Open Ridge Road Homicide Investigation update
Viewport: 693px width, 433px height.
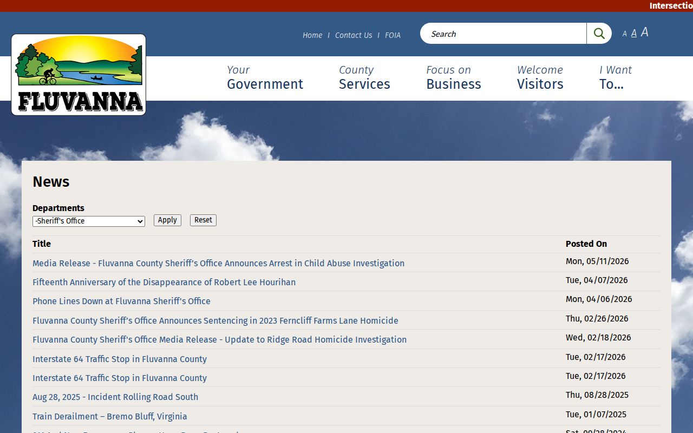[x=219, y=339]
